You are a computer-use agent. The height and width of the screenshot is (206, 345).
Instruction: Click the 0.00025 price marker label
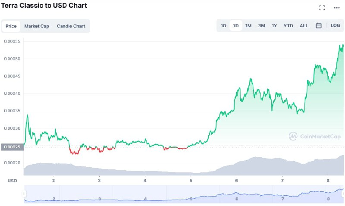tap(13, 147)
